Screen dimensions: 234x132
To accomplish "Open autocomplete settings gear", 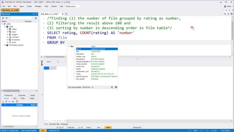I will [116, 87].
